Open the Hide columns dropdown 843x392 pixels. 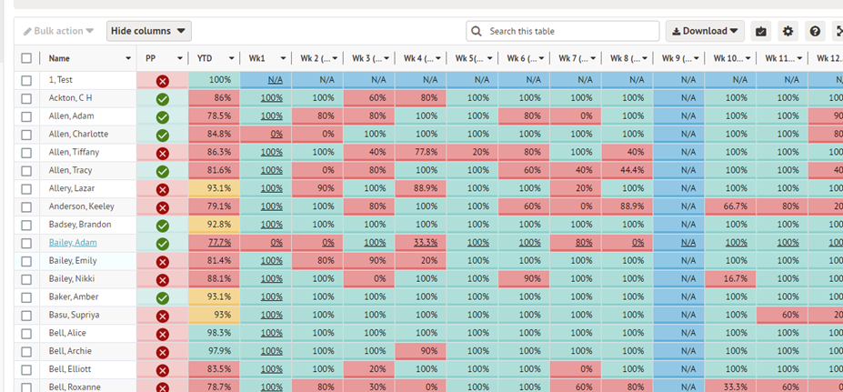pos(149,31)
